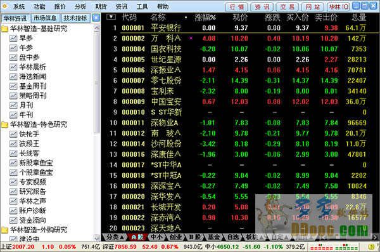Open the 华林之声 icon
Image resolution: width=380 pixels, height=252 pixels.
tap(13, 201)
